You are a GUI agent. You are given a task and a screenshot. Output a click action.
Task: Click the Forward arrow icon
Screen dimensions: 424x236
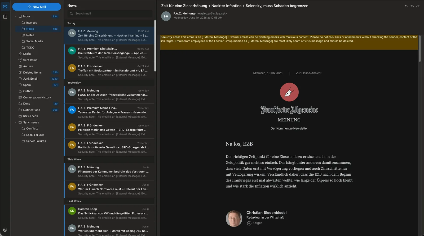click(418, 6)
